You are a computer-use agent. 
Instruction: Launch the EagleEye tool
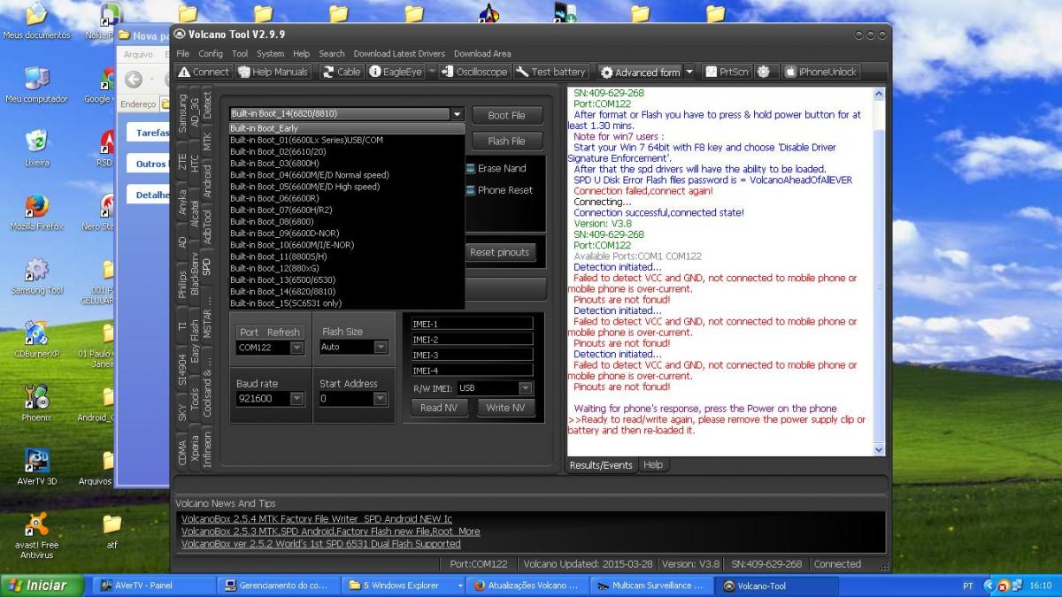click(396, 72)
